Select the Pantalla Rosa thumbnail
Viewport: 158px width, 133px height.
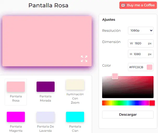coord(16,87)
